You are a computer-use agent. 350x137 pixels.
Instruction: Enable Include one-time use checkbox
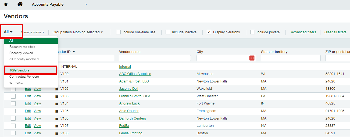(118, 32)
